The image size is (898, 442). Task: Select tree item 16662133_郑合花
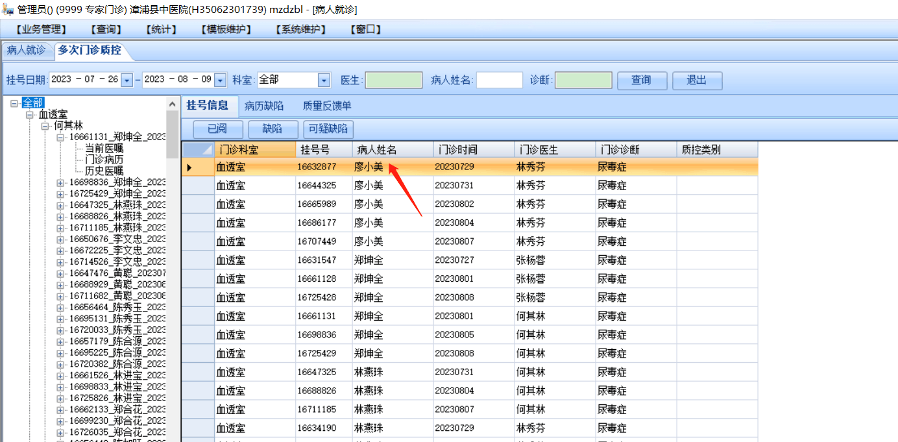tap(117, 409)
